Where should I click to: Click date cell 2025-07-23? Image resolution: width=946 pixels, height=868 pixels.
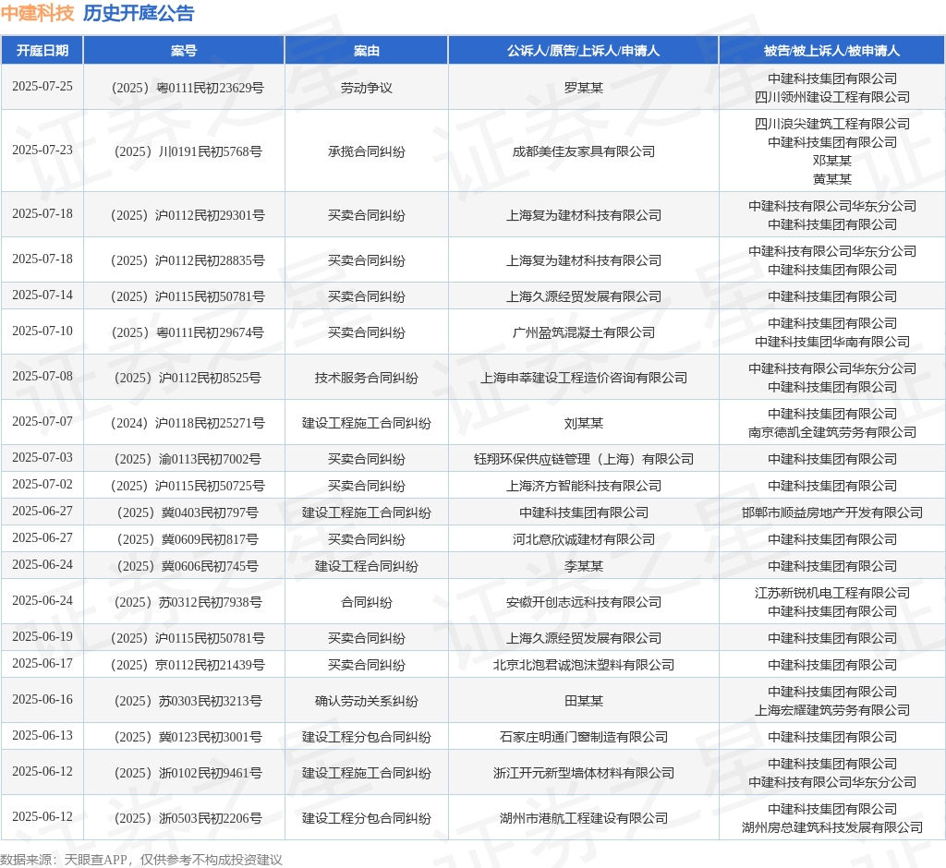pos(42,150)
